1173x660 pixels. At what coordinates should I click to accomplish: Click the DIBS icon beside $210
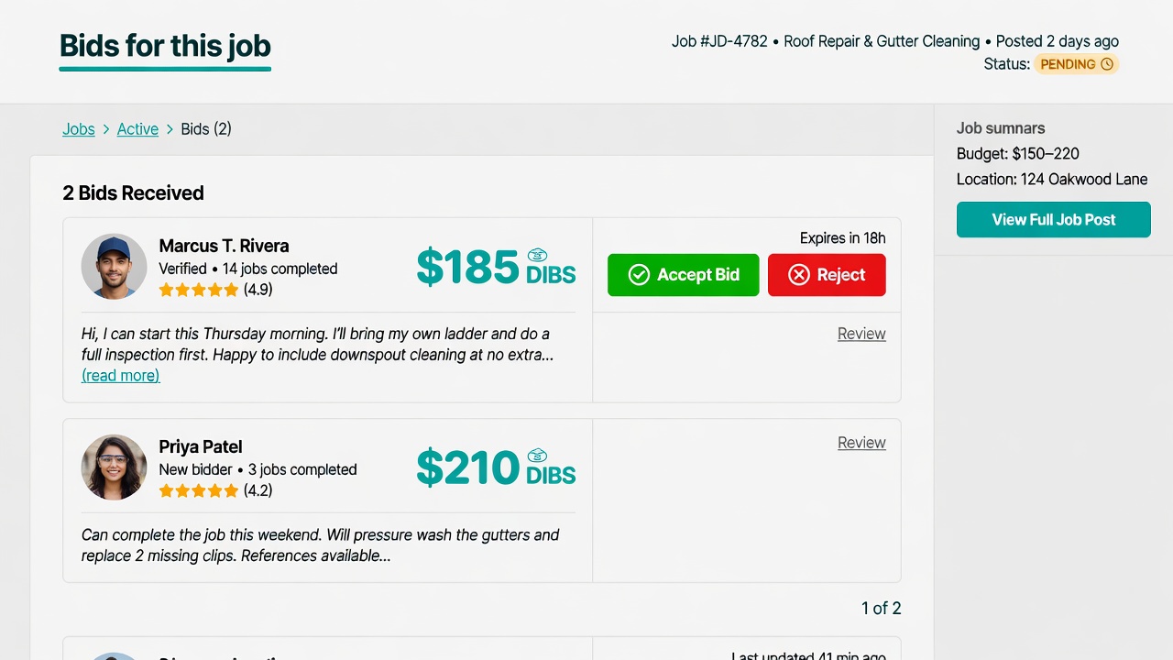(x=538, y=456)
